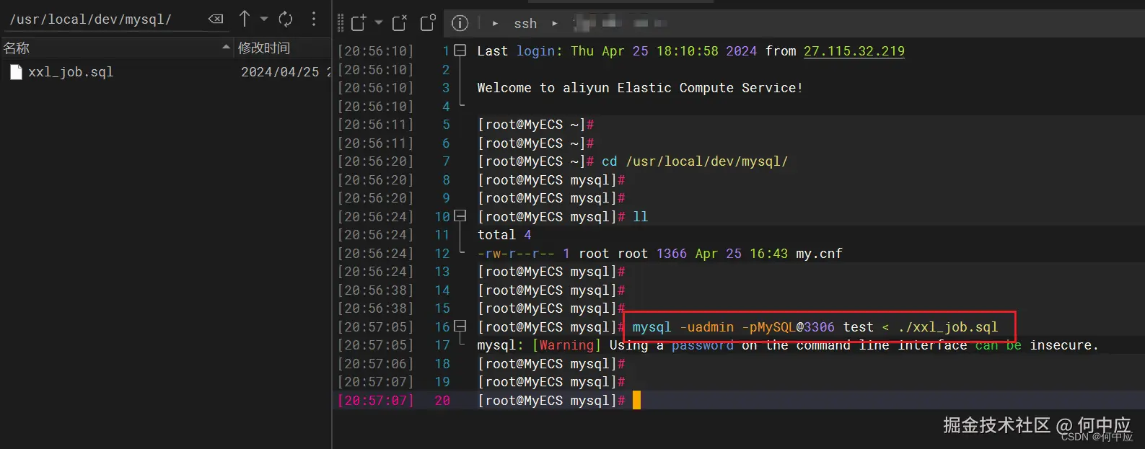Click the mysql -uadmin import command text

[x=815, y=327]
